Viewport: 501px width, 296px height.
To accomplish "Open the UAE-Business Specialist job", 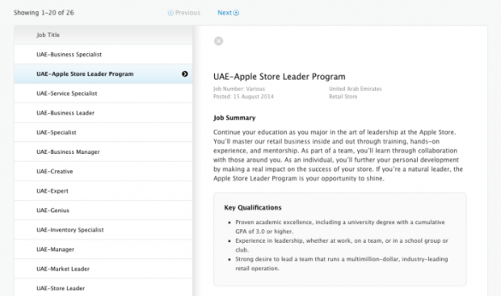I will click(103, 55).
